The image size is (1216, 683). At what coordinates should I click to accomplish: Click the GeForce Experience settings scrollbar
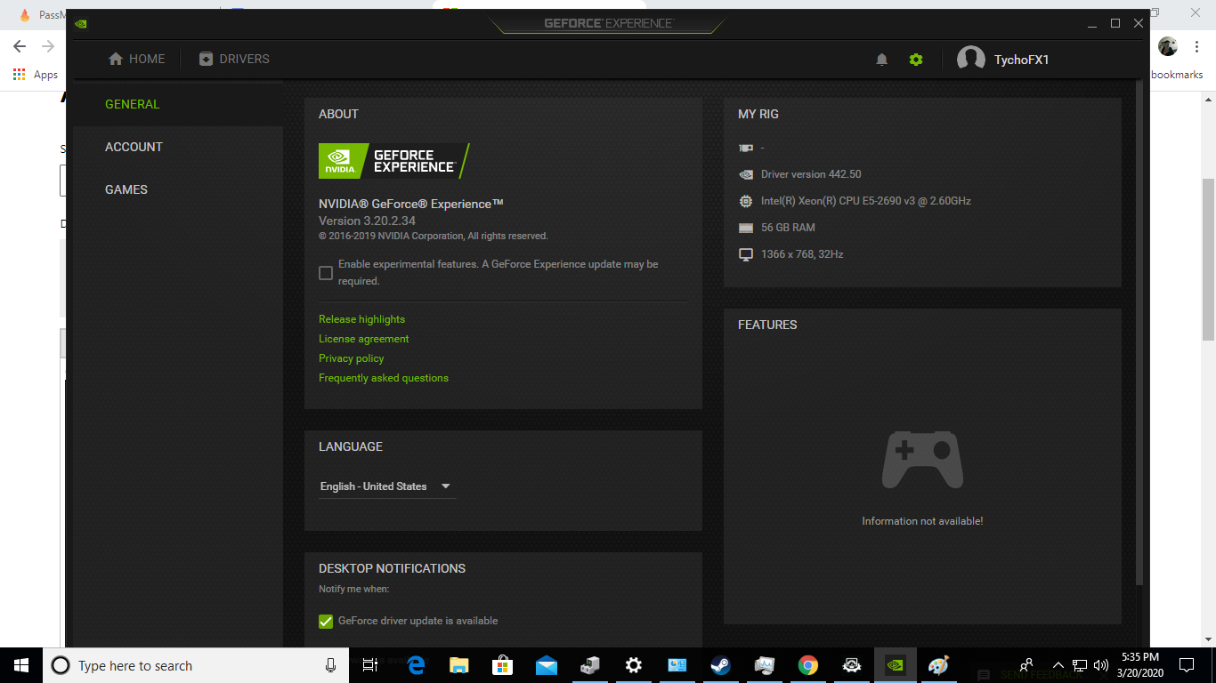click(1139, 333)
